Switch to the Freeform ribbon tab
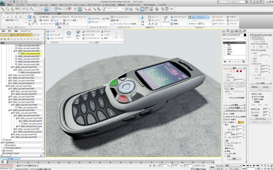The width and height of the screenshot is (273, 170). (44, 13)
